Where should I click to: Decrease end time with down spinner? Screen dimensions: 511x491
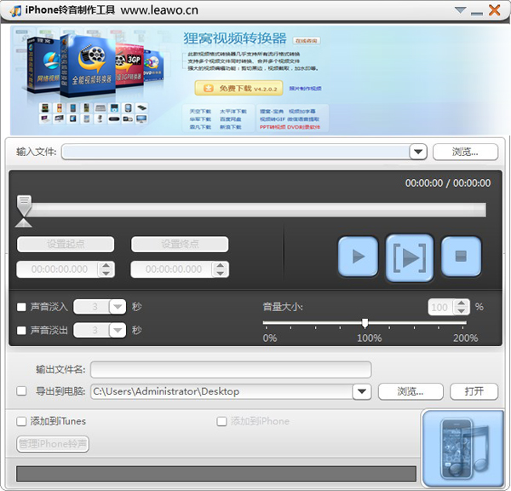(x=221, y=273)
